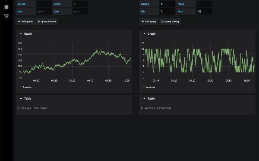This screenshot has height=161, width=259.
Task: Click '0 series returned' in left Table
Action: pyautogui.click(x=32, y=108)
